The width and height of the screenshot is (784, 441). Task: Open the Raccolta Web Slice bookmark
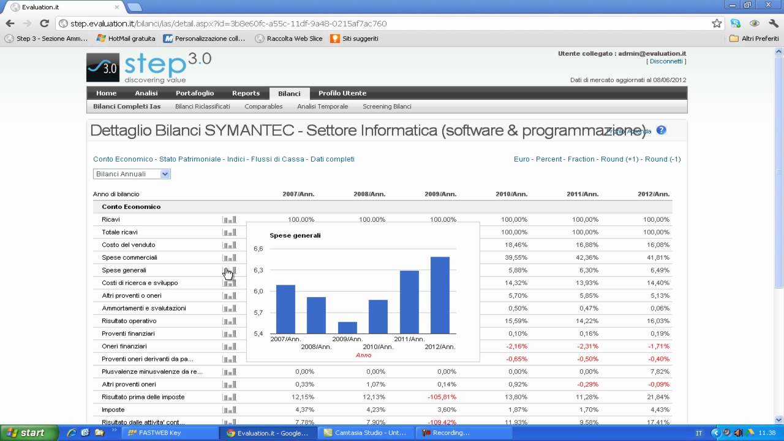pos(288,39)
